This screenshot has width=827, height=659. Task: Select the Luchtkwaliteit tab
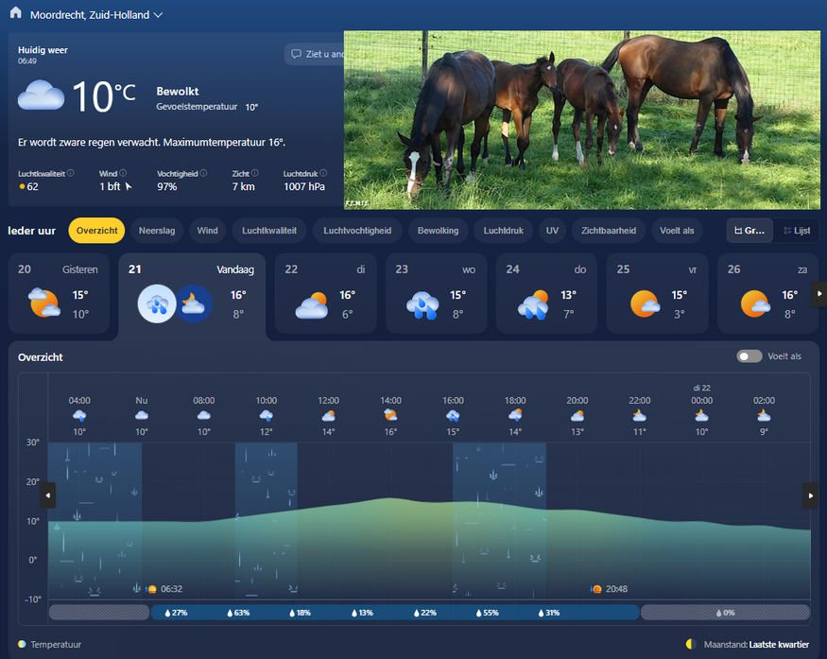269,231
